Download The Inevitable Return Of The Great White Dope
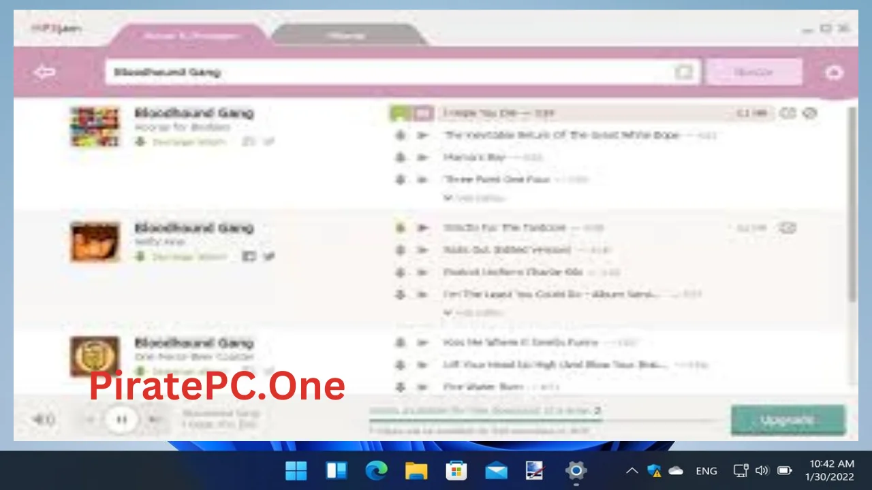 click(400, 135)
